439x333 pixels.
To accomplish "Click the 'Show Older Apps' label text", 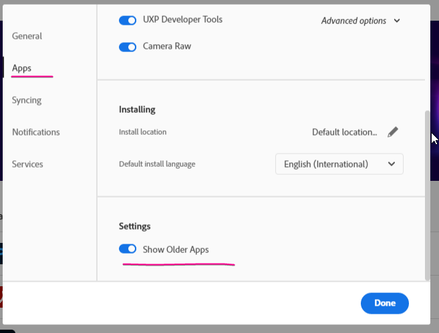I will [x=176, y=250].
